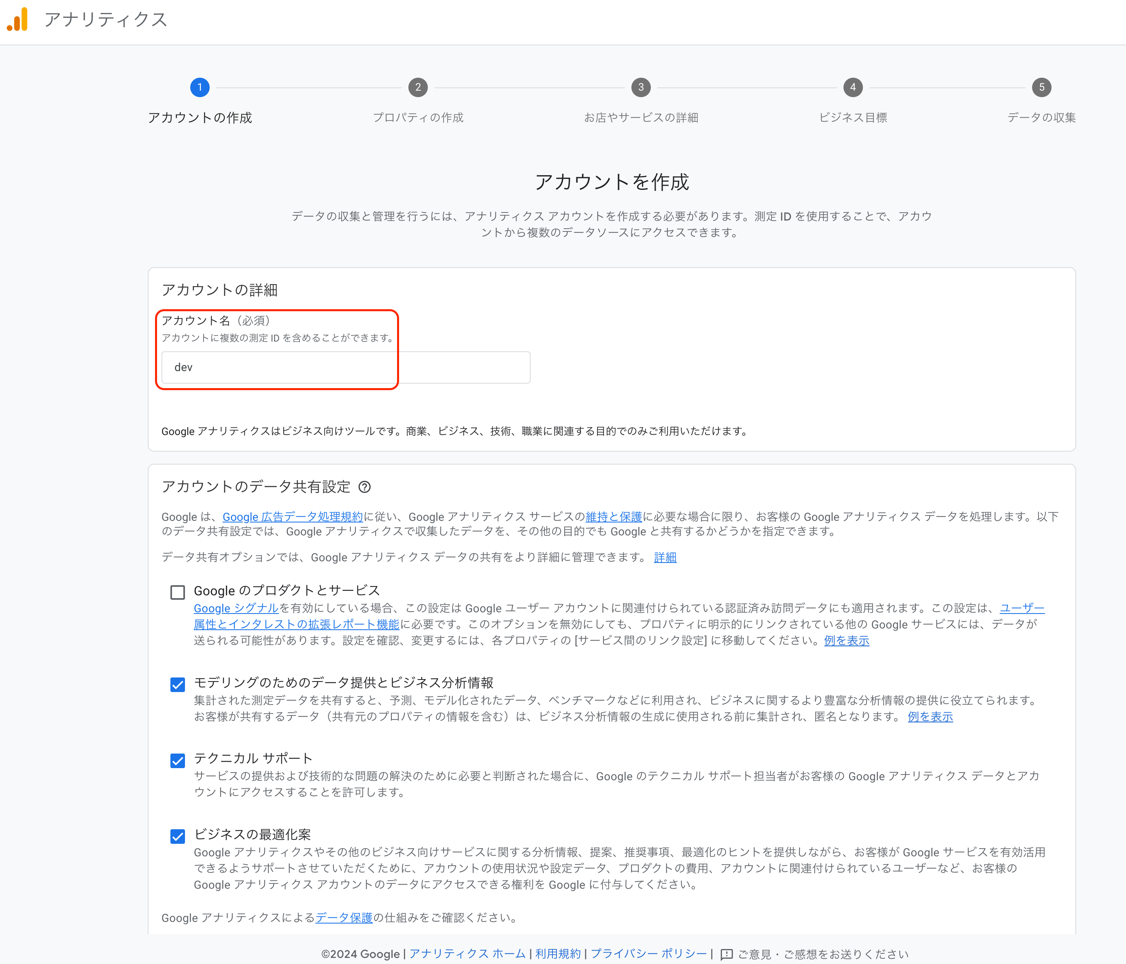This screenshot has height=964, width=1126.
Task: Open the Google シグナル link
Action: [236, 608]
